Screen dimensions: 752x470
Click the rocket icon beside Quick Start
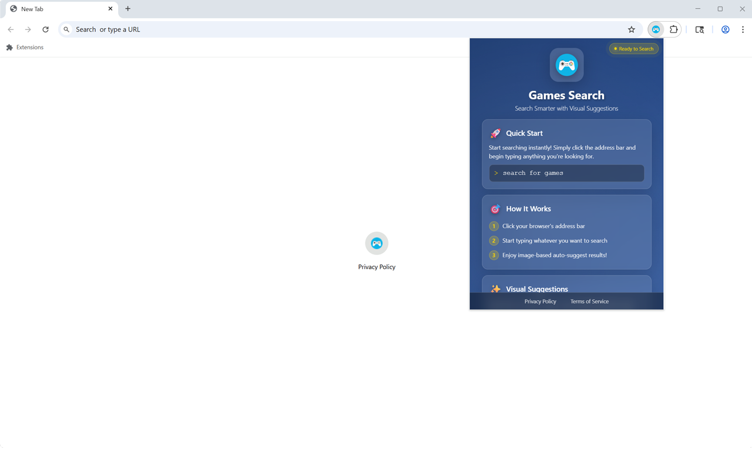(x=495, y=133)
